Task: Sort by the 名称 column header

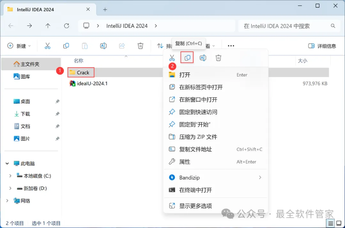Action: pyautogui.click(x=79, y=61)
